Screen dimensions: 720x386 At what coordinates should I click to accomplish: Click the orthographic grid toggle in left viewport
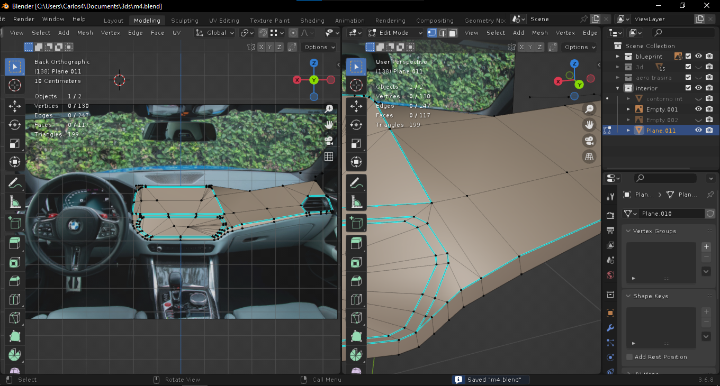(x=329, y=157)
